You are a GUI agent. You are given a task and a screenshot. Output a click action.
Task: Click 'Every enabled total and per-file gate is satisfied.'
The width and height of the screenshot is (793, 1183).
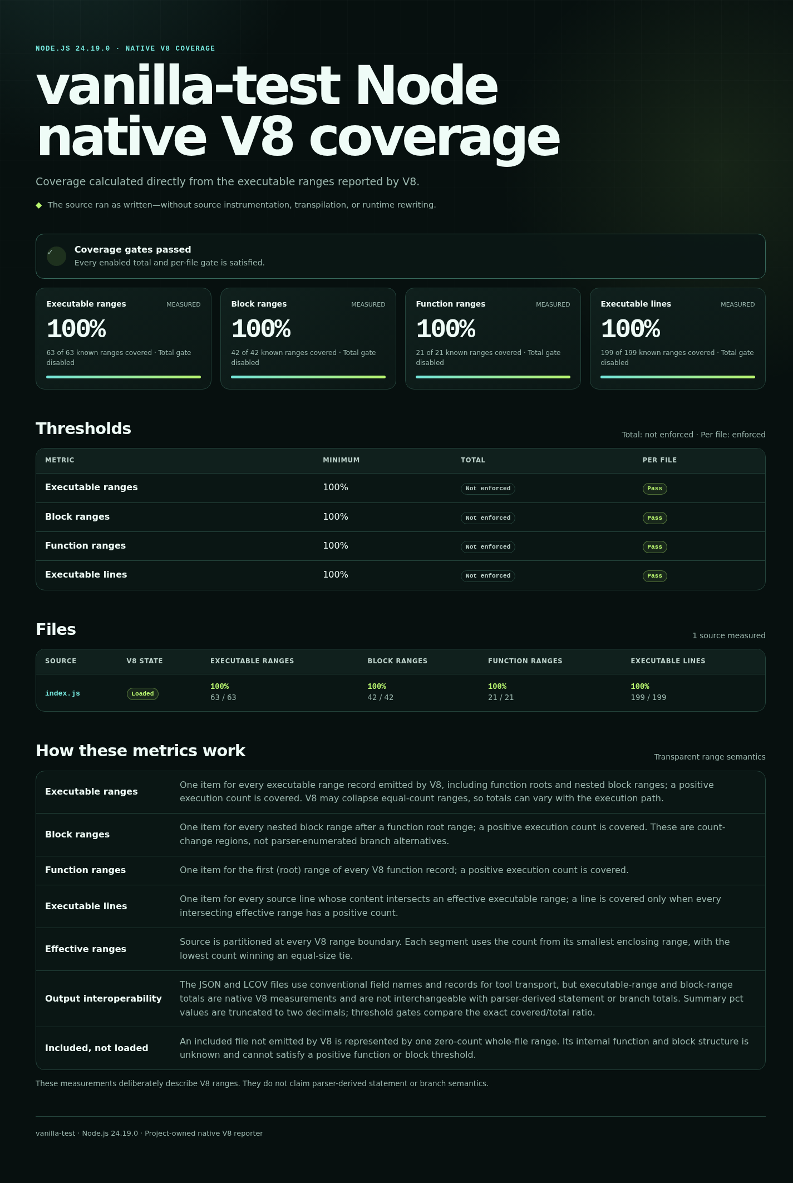(x=170, y=263)
